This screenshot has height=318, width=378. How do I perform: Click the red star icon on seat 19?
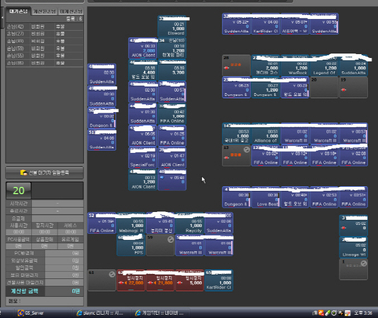(x=343, y=90)
